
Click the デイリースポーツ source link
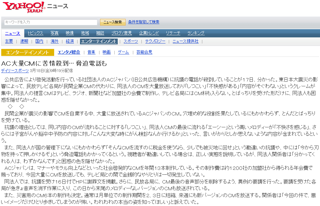(x=15, y=70)
